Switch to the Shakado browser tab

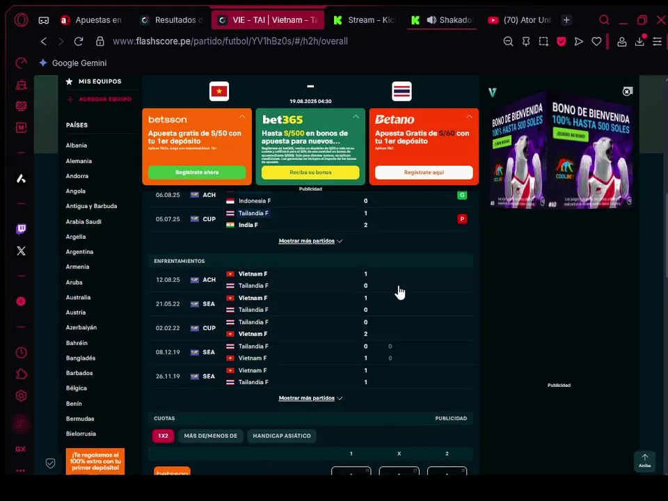point(443,20)
